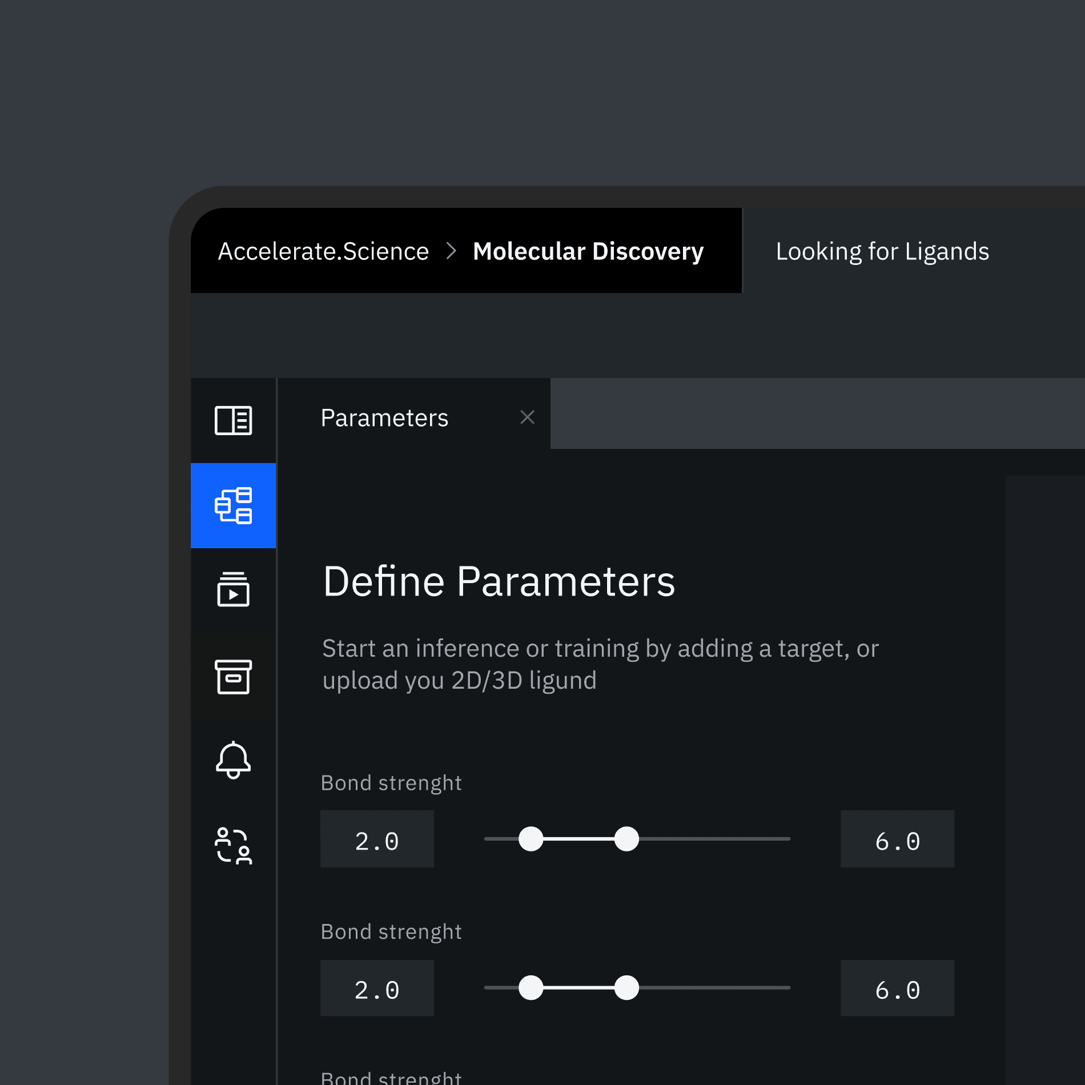Click the second Bond strenght maximum field 6.0
Viewport: 1085px width, 1085px height.
tap(897, 988)
